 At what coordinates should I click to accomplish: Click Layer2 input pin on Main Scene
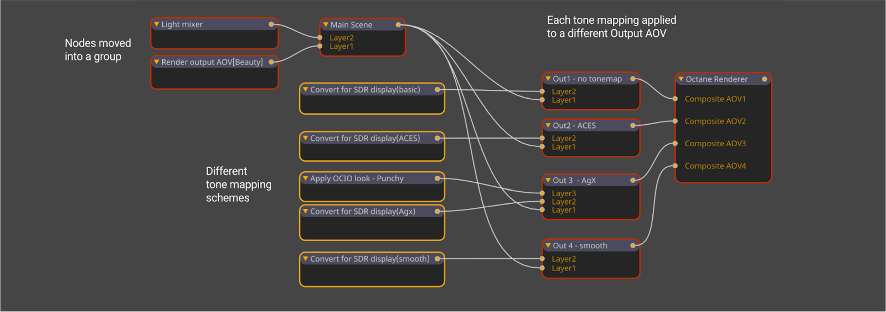[x=320, y=38]
